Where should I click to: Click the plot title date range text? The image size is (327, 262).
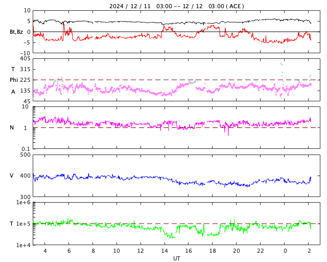[176, 6]
